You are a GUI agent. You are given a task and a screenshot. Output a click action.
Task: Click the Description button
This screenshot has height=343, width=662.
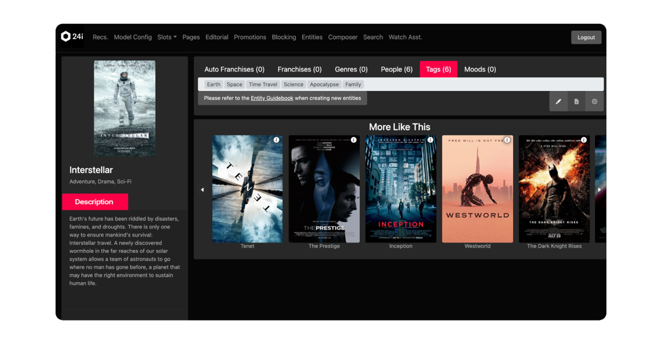(x=95, y=202)
